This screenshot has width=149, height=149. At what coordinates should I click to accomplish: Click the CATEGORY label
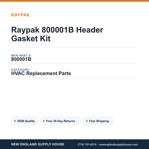point(20,70)
